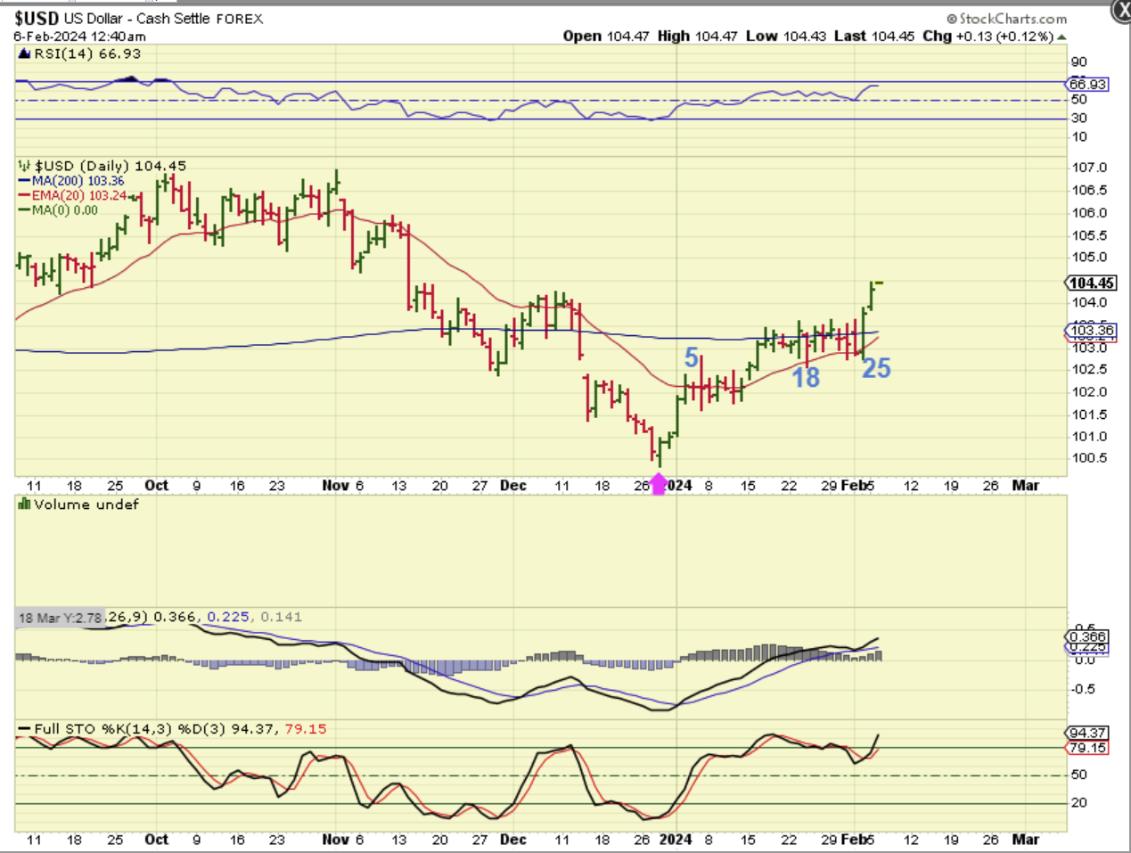Click the gray 18 Mar crosshair tooltip

coord(61,618)
